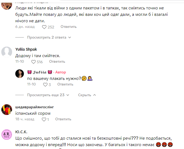Screen dimensions: 184x149
Task: Reply to the 18 ч. назад comment
Action: [x=63, y=119]
